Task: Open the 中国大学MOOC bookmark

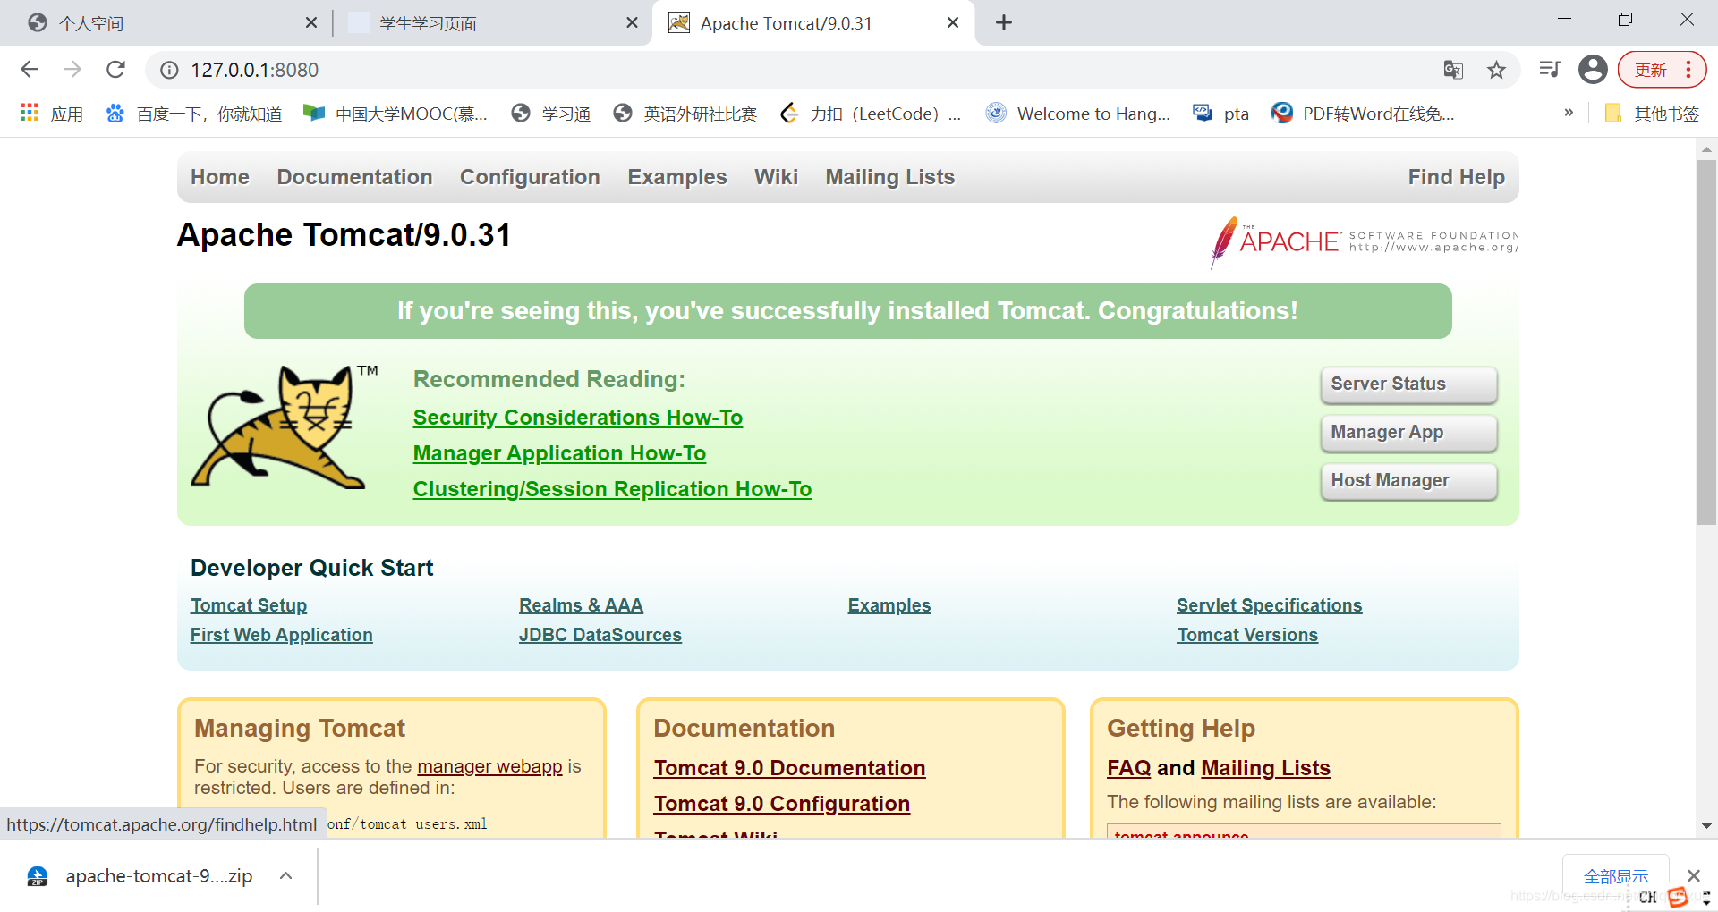Action: (x=395, y=114)
